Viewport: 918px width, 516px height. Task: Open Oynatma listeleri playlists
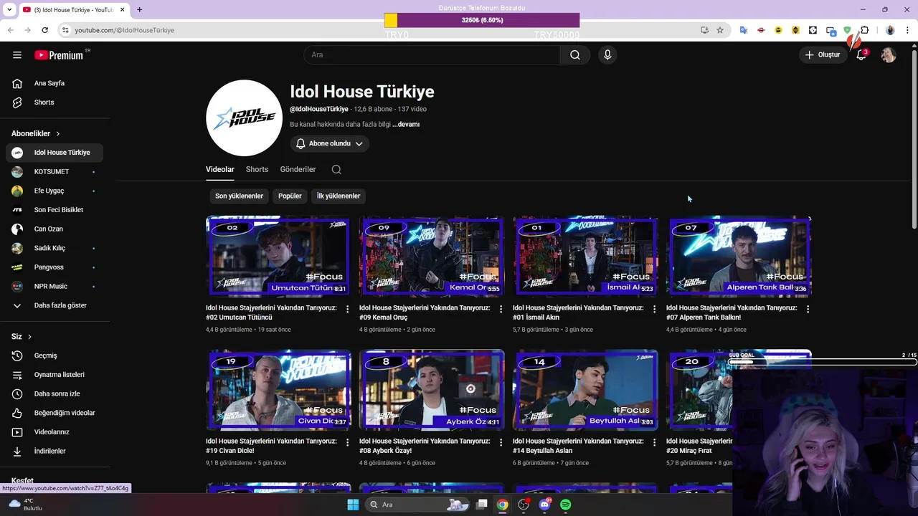54,375
